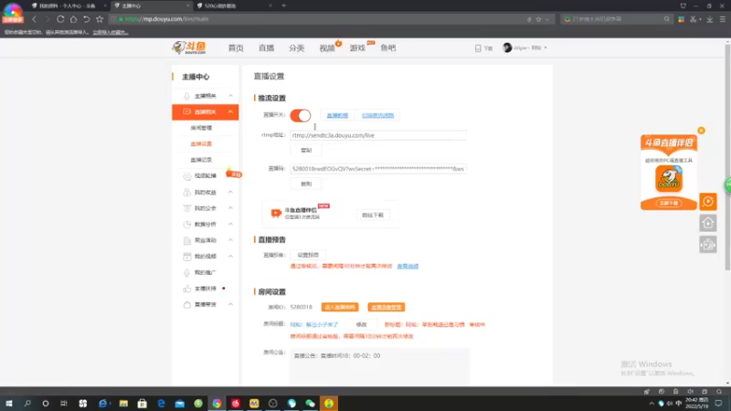731x411 pixels.
Task: Click the 设置预告 button
Action: [308, 255]
